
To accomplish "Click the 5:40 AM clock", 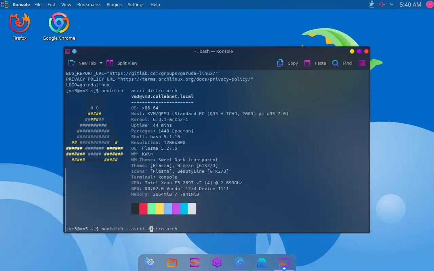I will (410, 4).
